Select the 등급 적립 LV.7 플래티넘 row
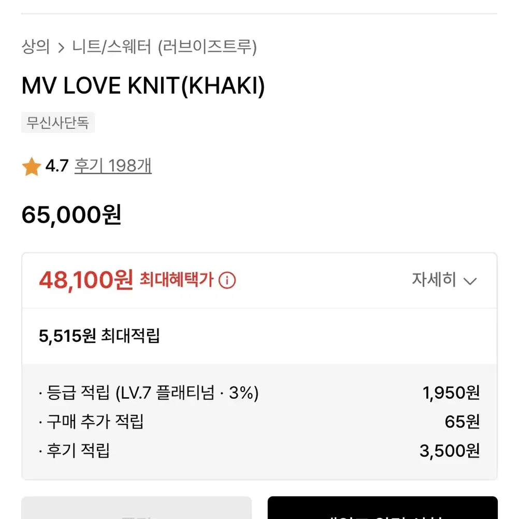Screen dimensions: 519x519 point(259,393)
